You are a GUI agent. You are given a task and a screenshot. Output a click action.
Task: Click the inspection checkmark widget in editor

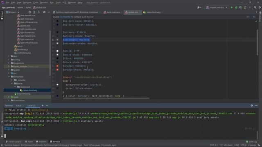coord(256,21)
